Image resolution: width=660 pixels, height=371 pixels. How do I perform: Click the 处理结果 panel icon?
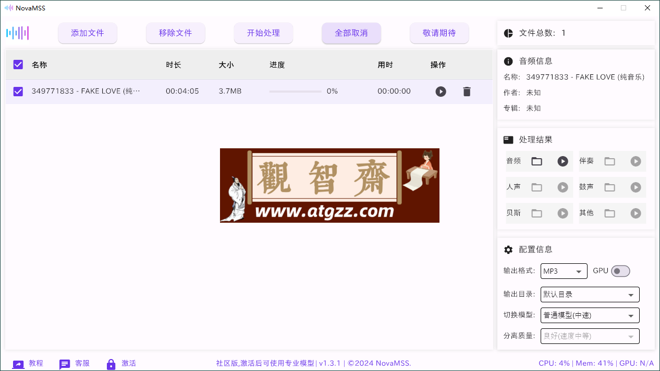point(508,140)
